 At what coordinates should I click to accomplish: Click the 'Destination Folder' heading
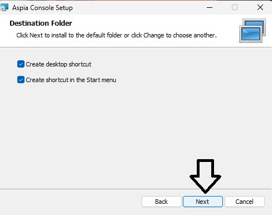pyautogui.click(x=41, y=23)
